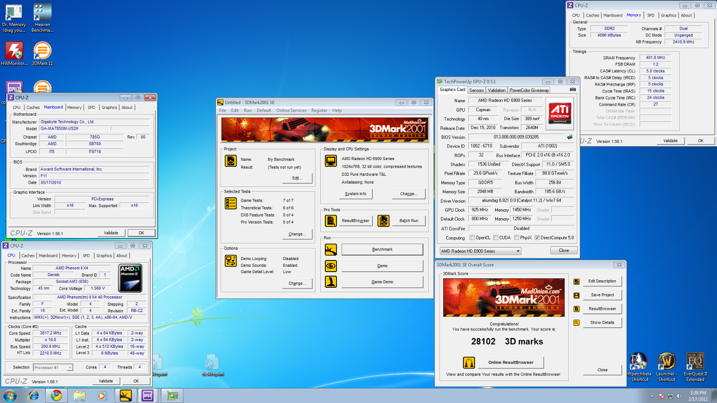Click Validate in Memory CPU-Z window
Viewport: 717px width, 403px height.
pos(670,141)
